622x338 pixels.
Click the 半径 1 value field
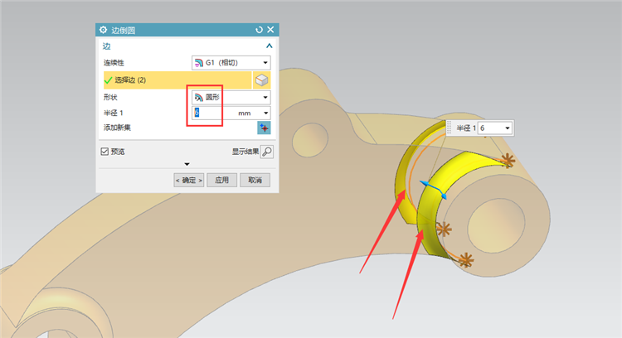(213, 113)
